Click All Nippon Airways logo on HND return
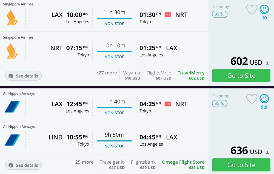The height and width of the screenshot is (174, 274). tap(12, 140)
